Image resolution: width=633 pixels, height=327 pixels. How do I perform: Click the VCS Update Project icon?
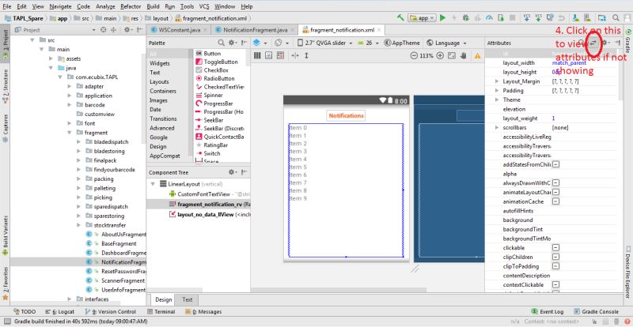[527, 18]
